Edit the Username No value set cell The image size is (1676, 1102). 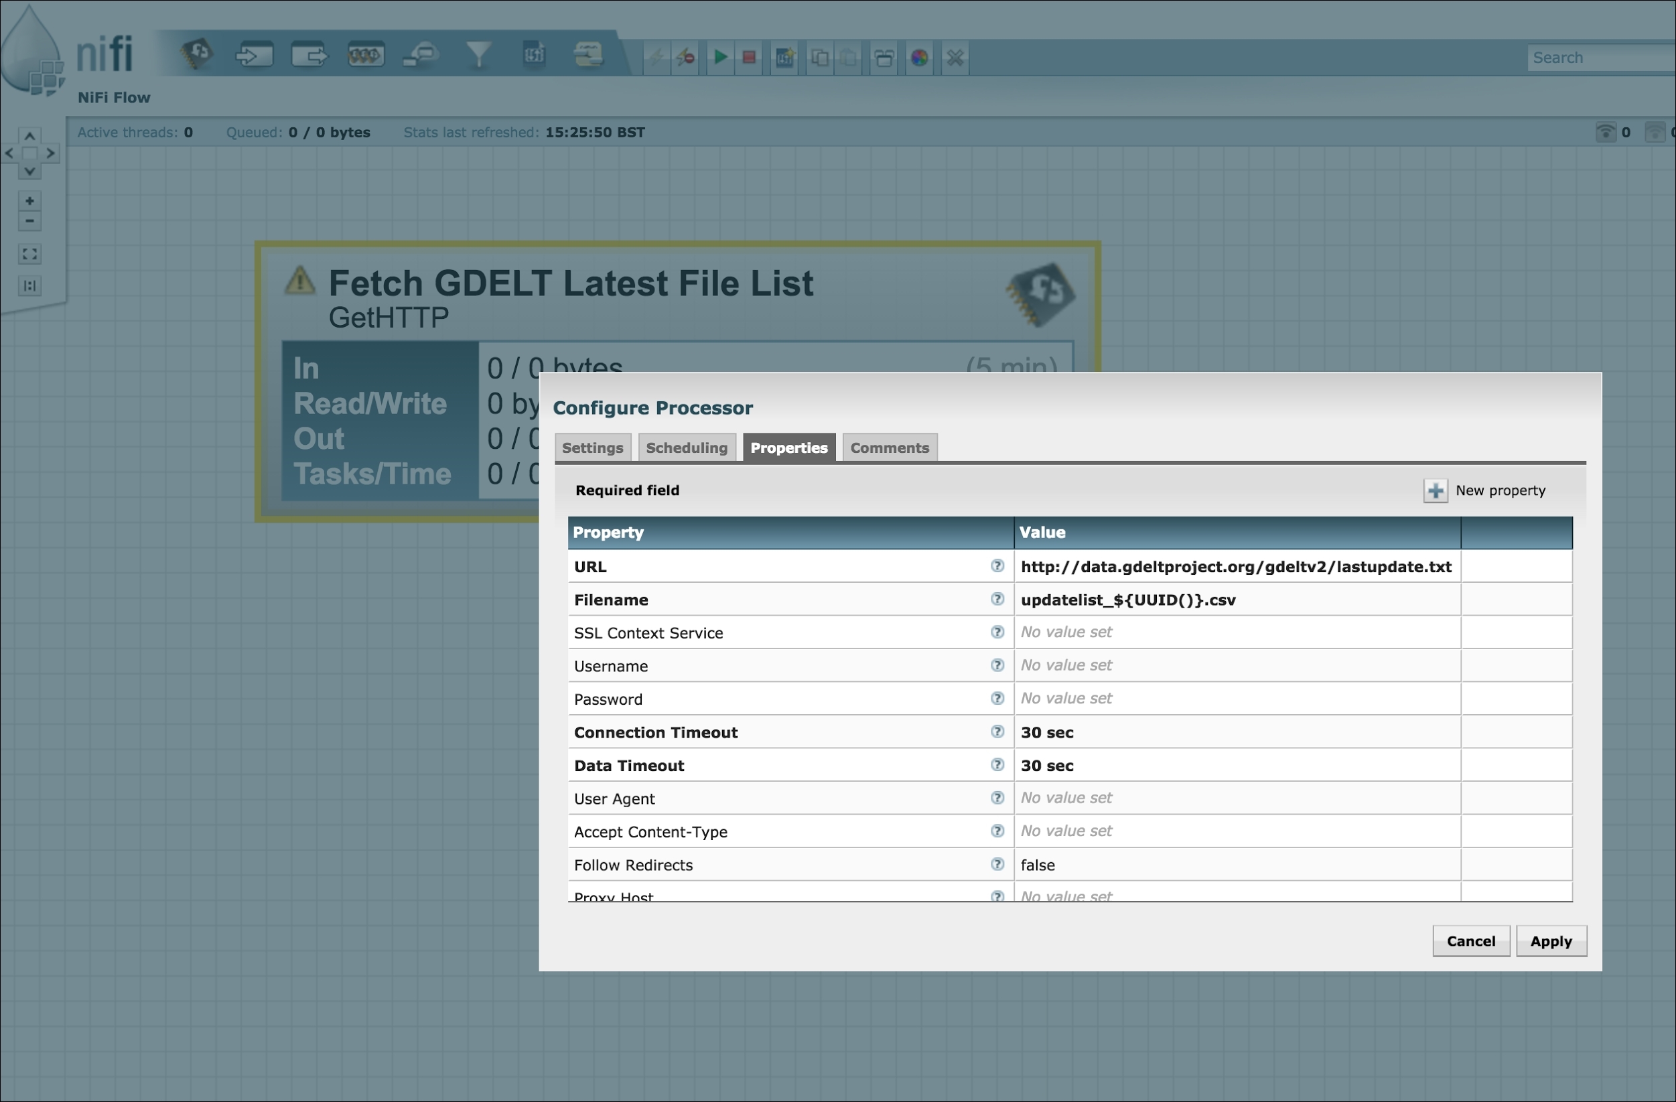click(x=1237, y=666)
